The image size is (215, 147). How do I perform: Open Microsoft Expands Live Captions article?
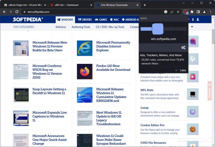pyautogui.click(x=49, y=116)
